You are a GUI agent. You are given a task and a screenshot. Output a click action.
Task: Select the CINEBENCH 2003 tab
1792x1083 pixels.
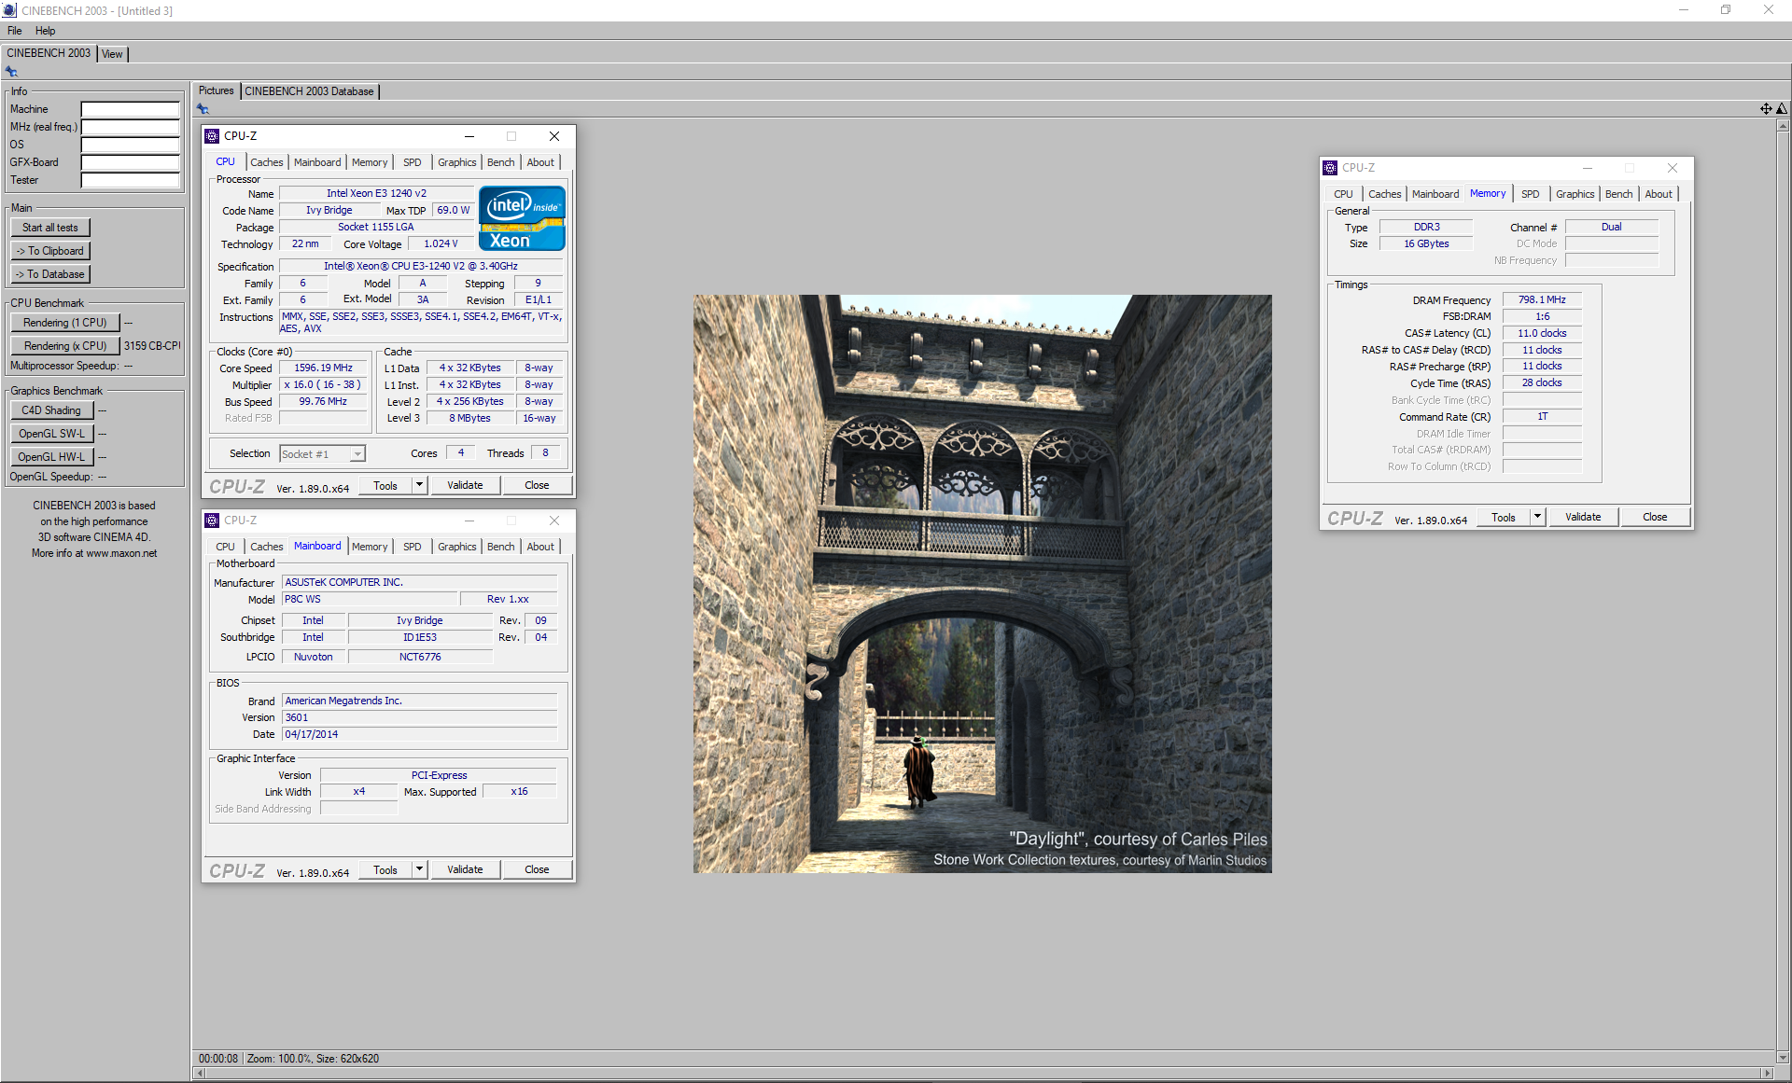click(x=49, y=53)
